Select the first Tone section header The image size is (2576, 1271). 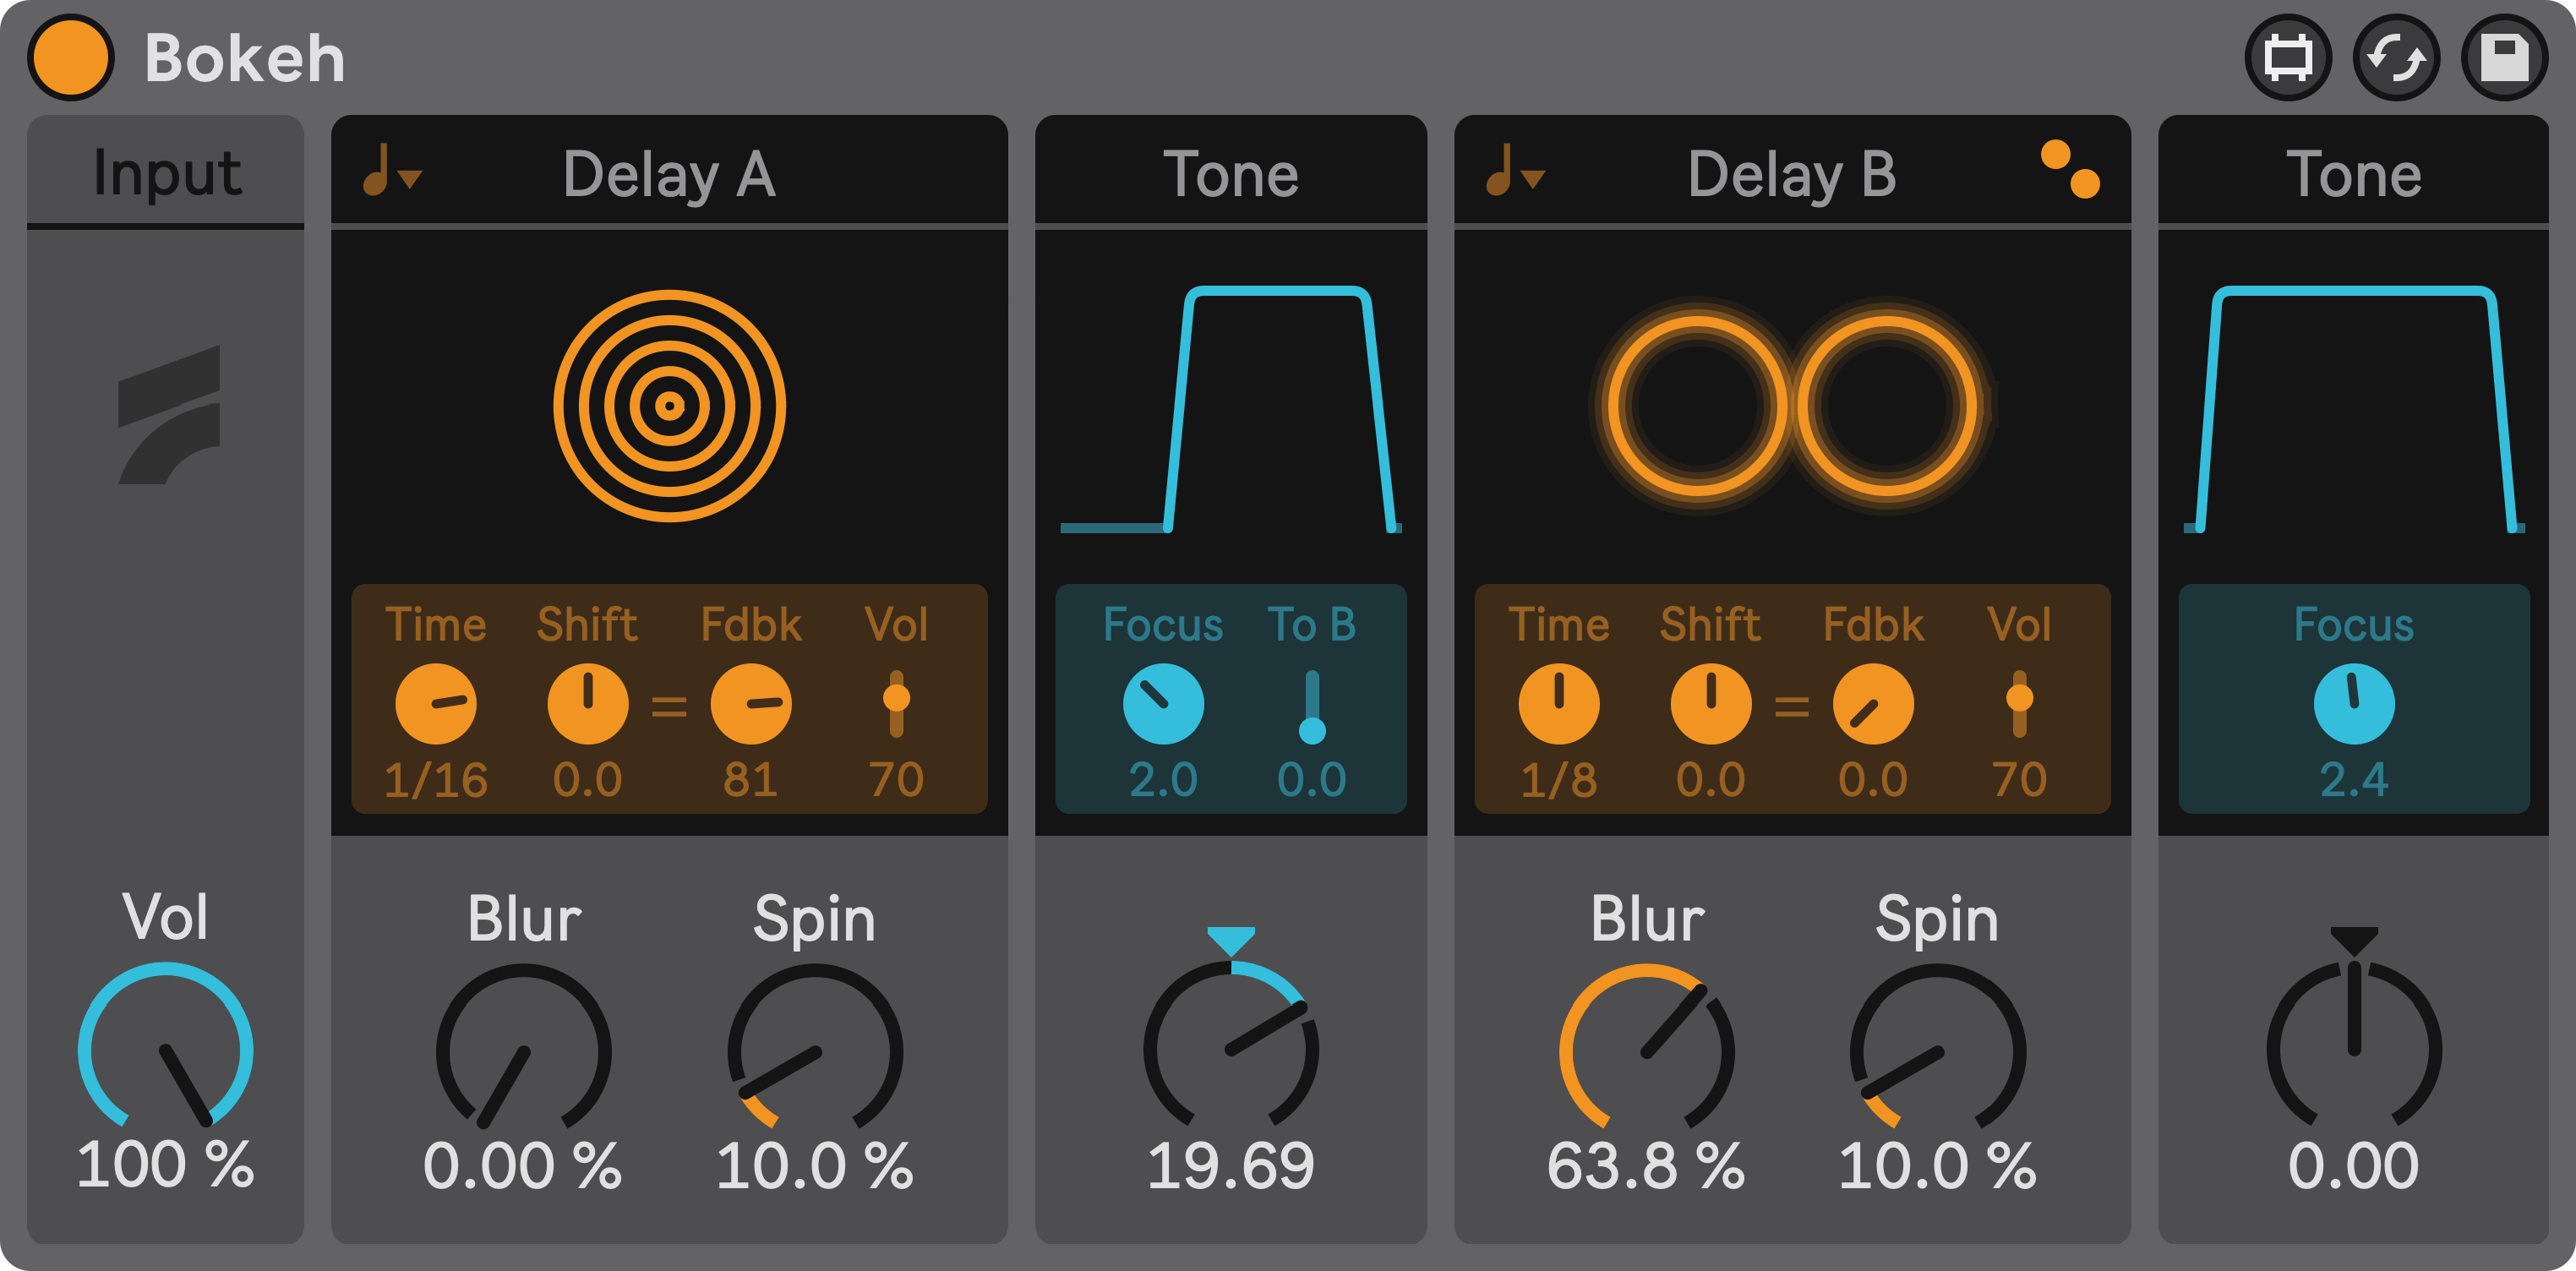click(x=1231, y=171)
